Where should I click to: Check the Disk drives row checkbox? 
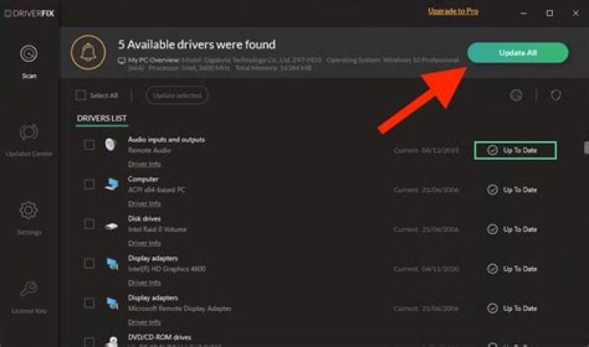click(x=89, y=224)
